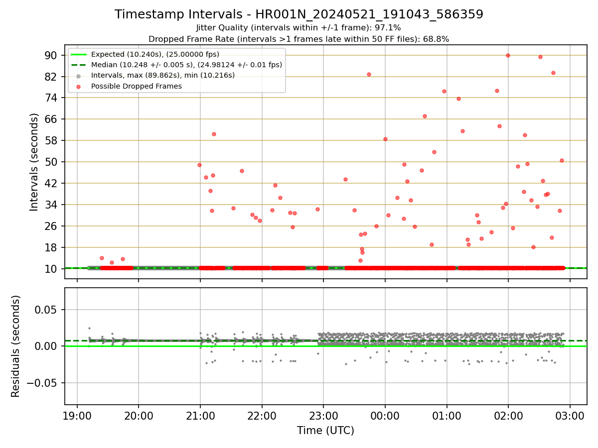
Task: Click the 23:00 time axis label
Action: [323, 416]
